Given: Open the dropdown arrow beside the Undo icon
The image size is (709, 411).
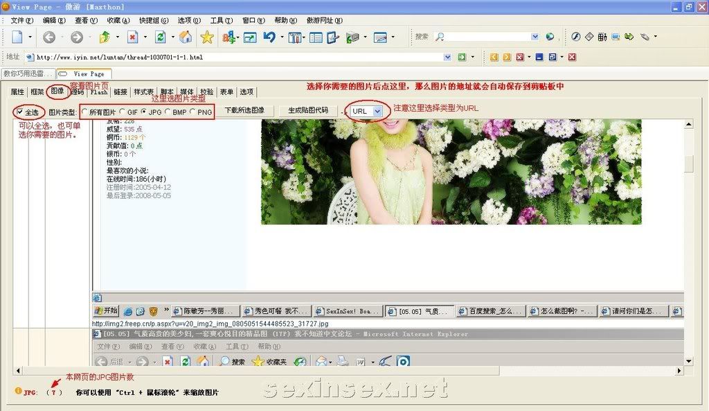Looking at the screenshot, I should tap(282, 37).
